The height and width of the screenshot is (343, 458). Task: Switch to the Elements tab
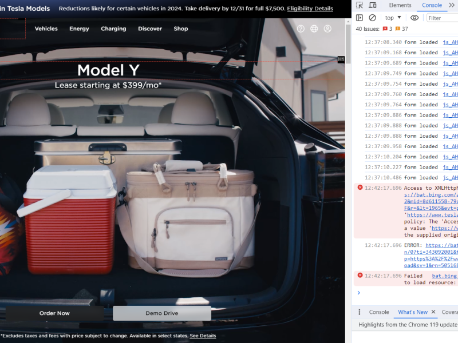pos(400,5)
